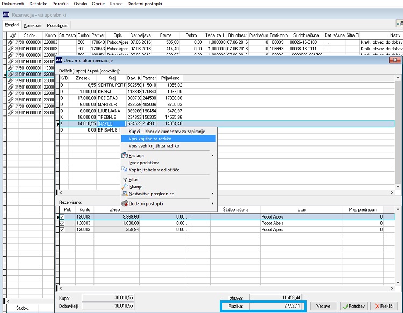Click the Prekliči cancel button
Image resolution: width=403 pixels, height=313 pixels.
point(384,306)
